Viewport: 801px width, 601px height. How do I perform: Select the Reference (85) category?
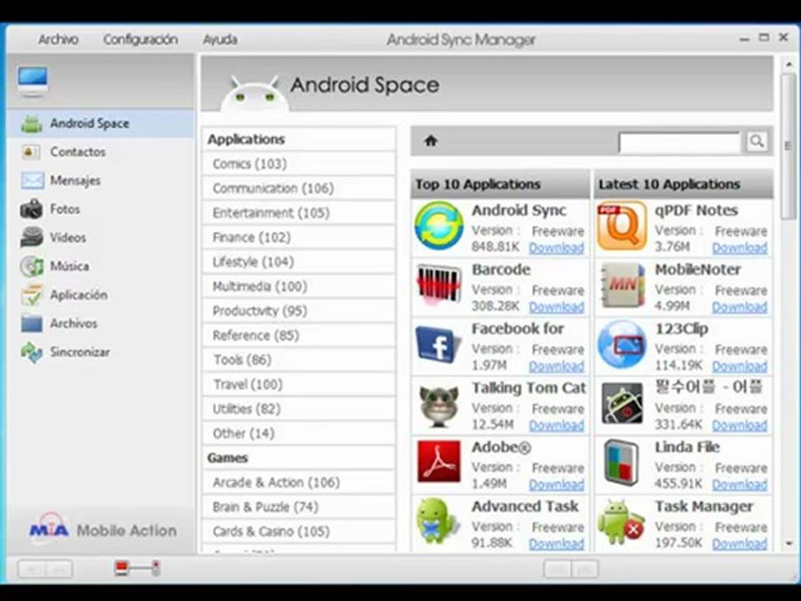[299, 336]
